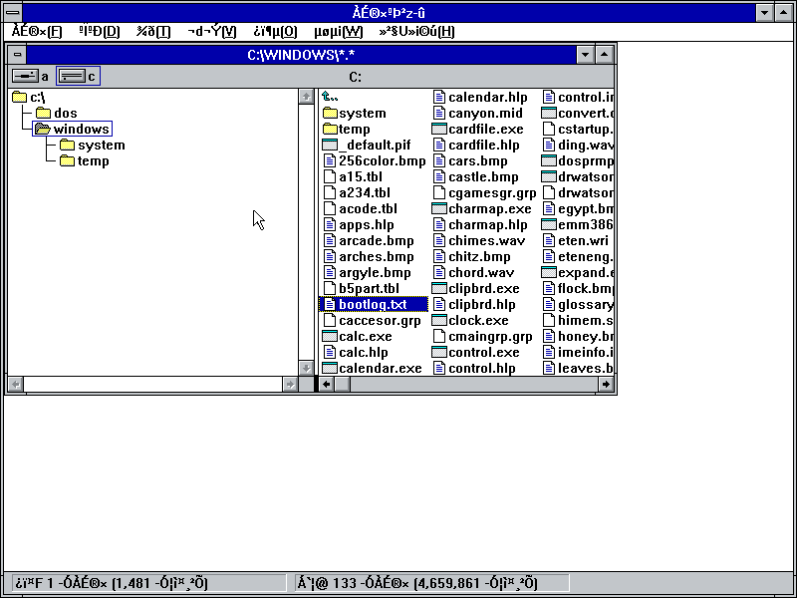Expand the system folder branch

[99, 145]
